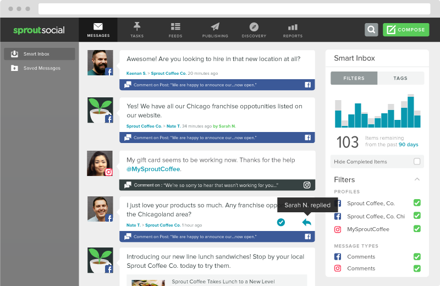The image size is (440, 286).
Task: Click the Smart Inbox tray icon in sidebar
Action: point(14,54)
